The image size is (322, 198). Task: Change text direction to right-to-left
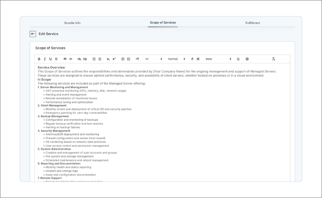click(137, 59)
